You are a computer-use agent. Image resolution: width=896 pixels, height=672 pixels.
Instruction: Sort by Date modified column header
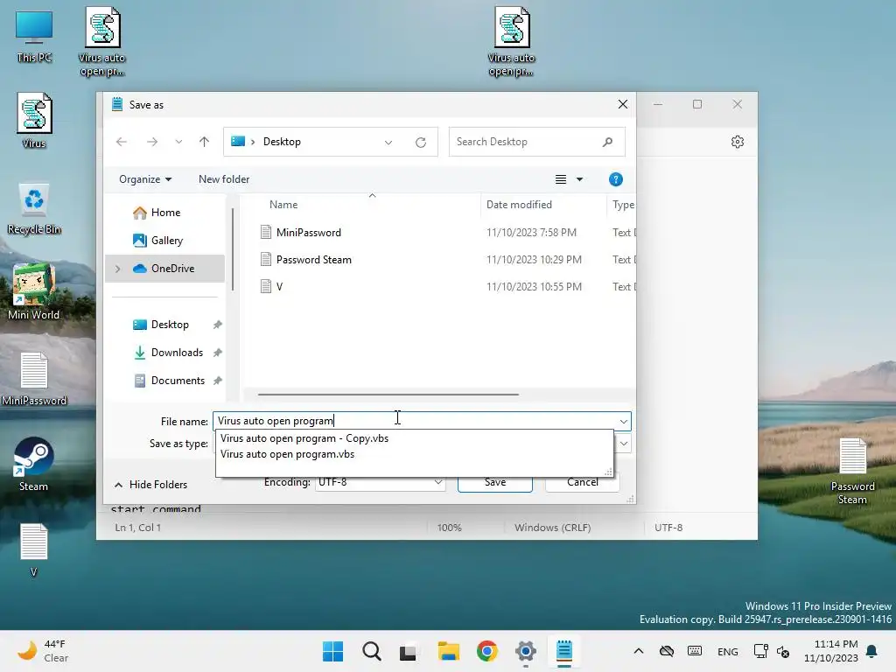519,205
